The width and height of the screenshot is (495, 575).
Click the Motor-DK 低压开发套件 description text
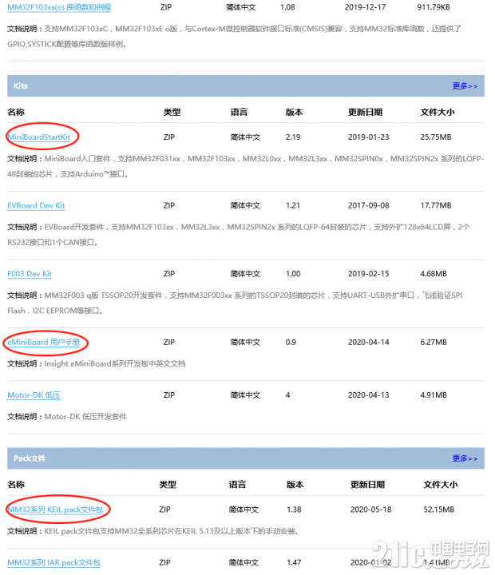[x=85, y=417]
